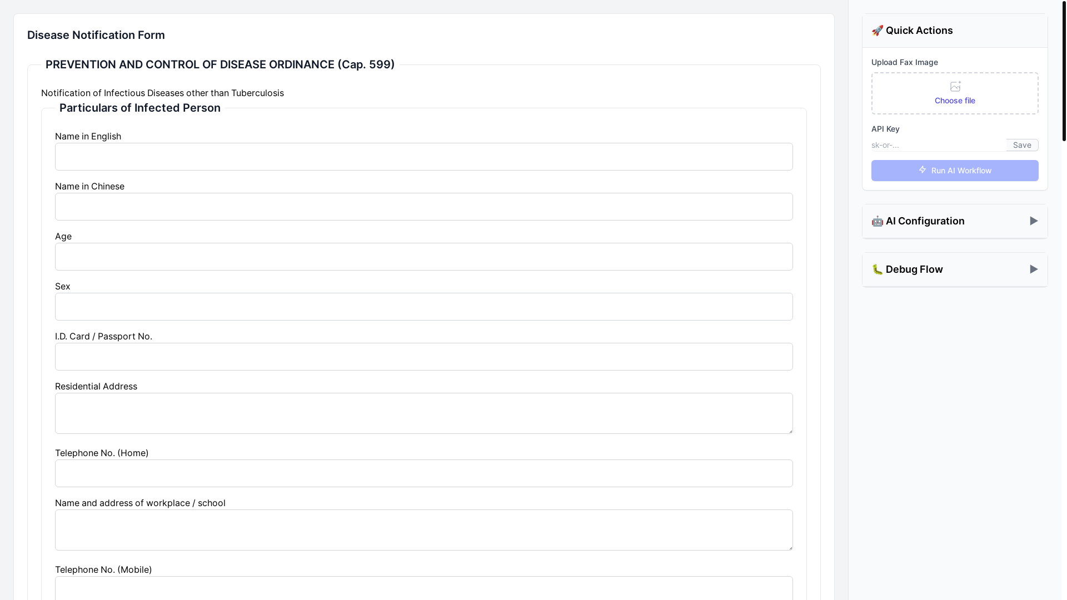Focus the API Key input field
Screen dimensions: 1067x600
(x=939, y=145)
